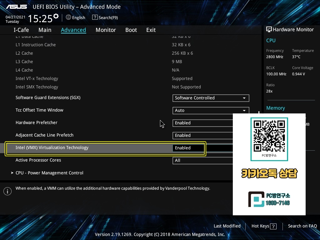This screenshot has height=240, width=320.
Task: Click the 2800 MHz frequency value
Action: (x=274, y=57)
